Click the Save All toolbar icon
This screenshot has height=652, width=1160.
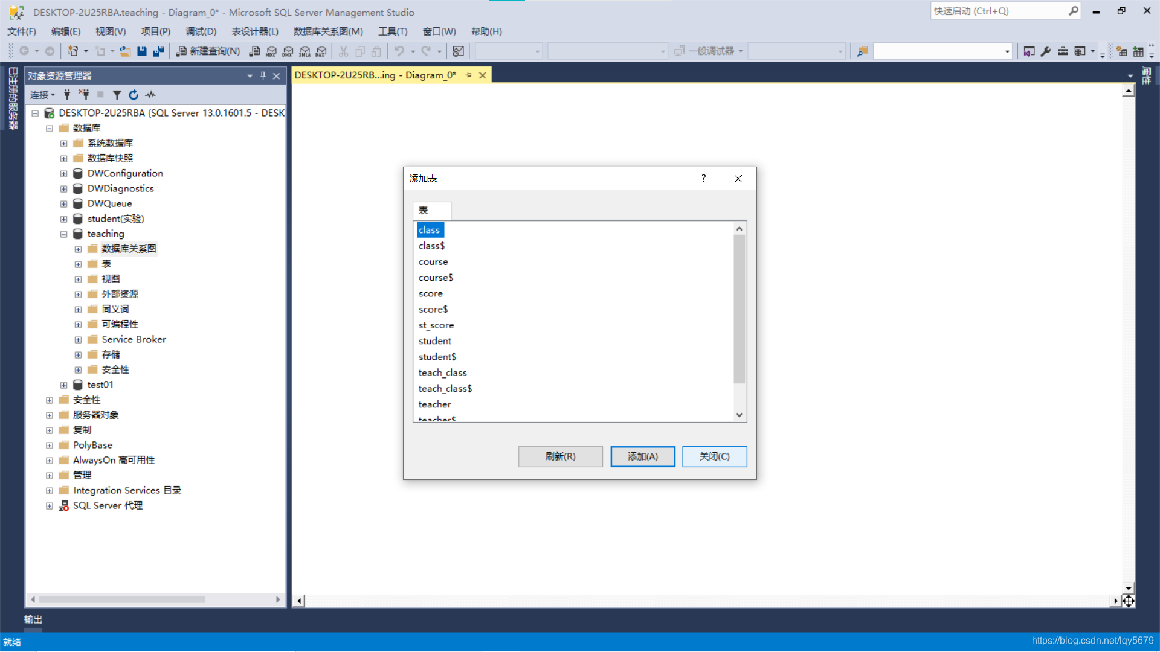158,51
